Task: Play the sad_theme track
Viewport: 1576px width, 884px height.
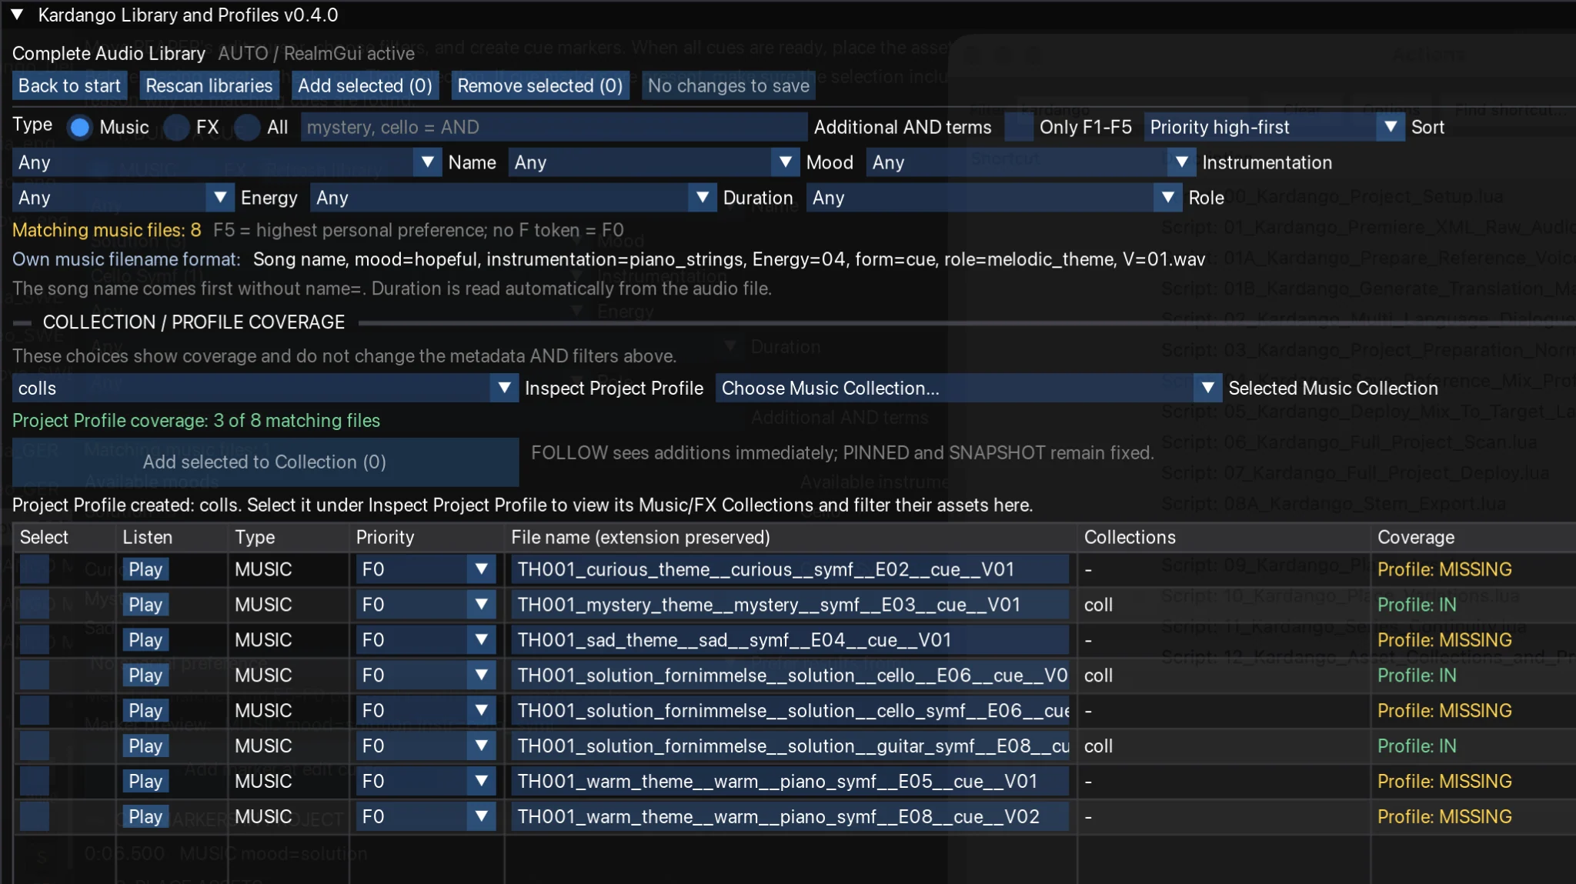Action: (x=145, y=640)
